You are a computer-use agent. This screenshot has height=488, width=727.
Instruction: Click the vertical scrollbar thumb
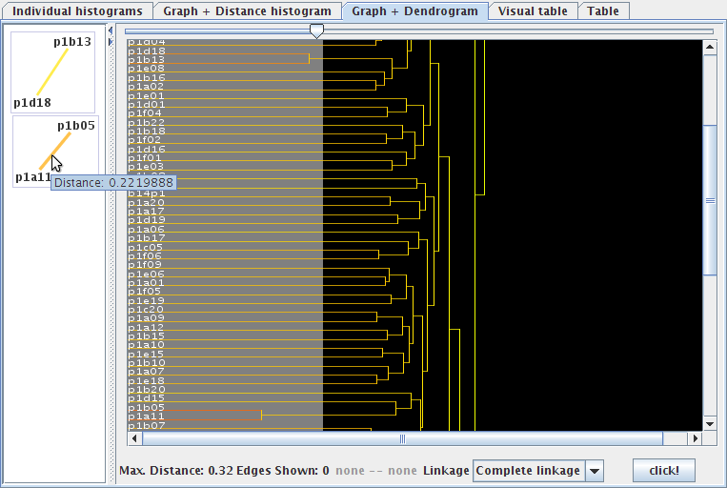click(x=709, y=200)
